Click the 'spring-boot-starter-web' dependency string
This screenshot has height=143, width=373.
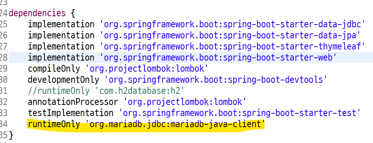click(x=218, y=57)
